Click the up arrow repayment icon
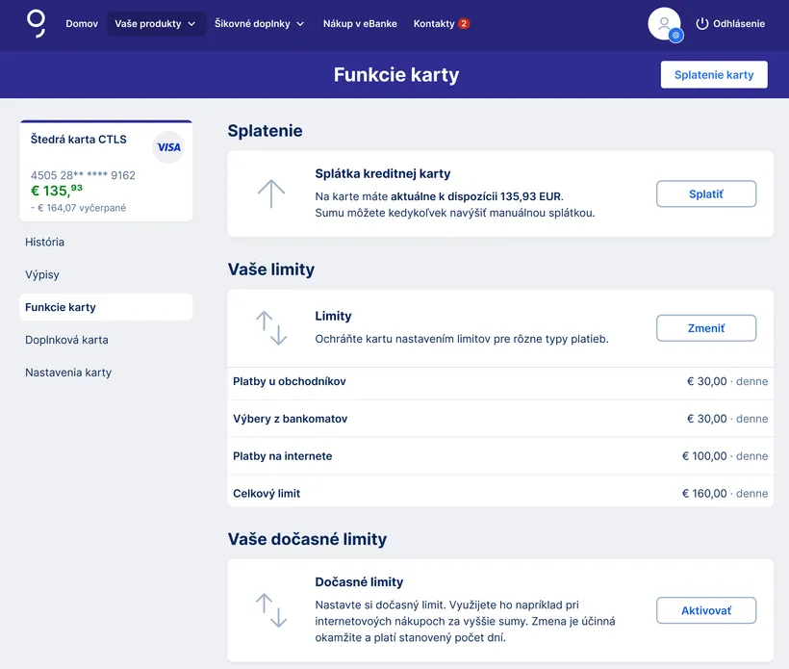This screenshot has height=669, width=789. [x=271, y=193]
